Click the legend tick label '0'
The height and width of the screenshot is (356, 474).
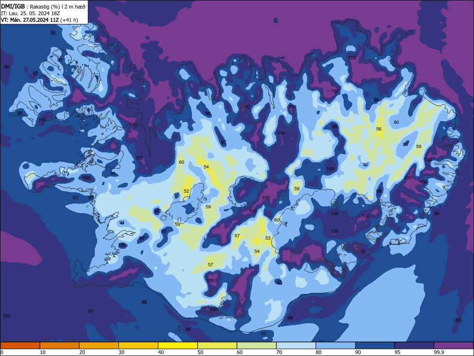point(2,352)
